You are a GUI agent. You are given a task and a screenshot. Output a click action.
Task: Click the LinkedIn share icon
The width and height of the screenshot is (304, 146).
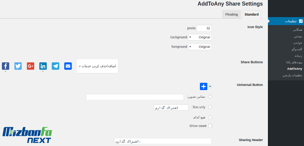coord(43,66)
